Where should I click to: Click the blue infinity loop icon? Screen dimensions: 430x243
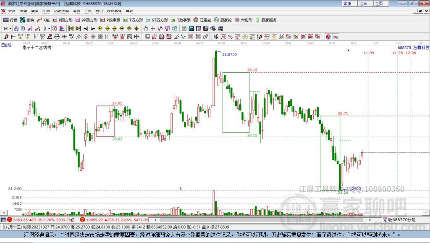click(x=336, y=37)
